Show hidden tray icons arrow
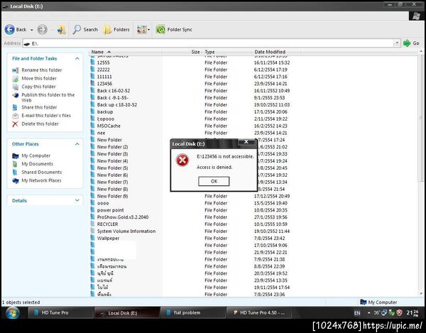 [x=368, y=312]
